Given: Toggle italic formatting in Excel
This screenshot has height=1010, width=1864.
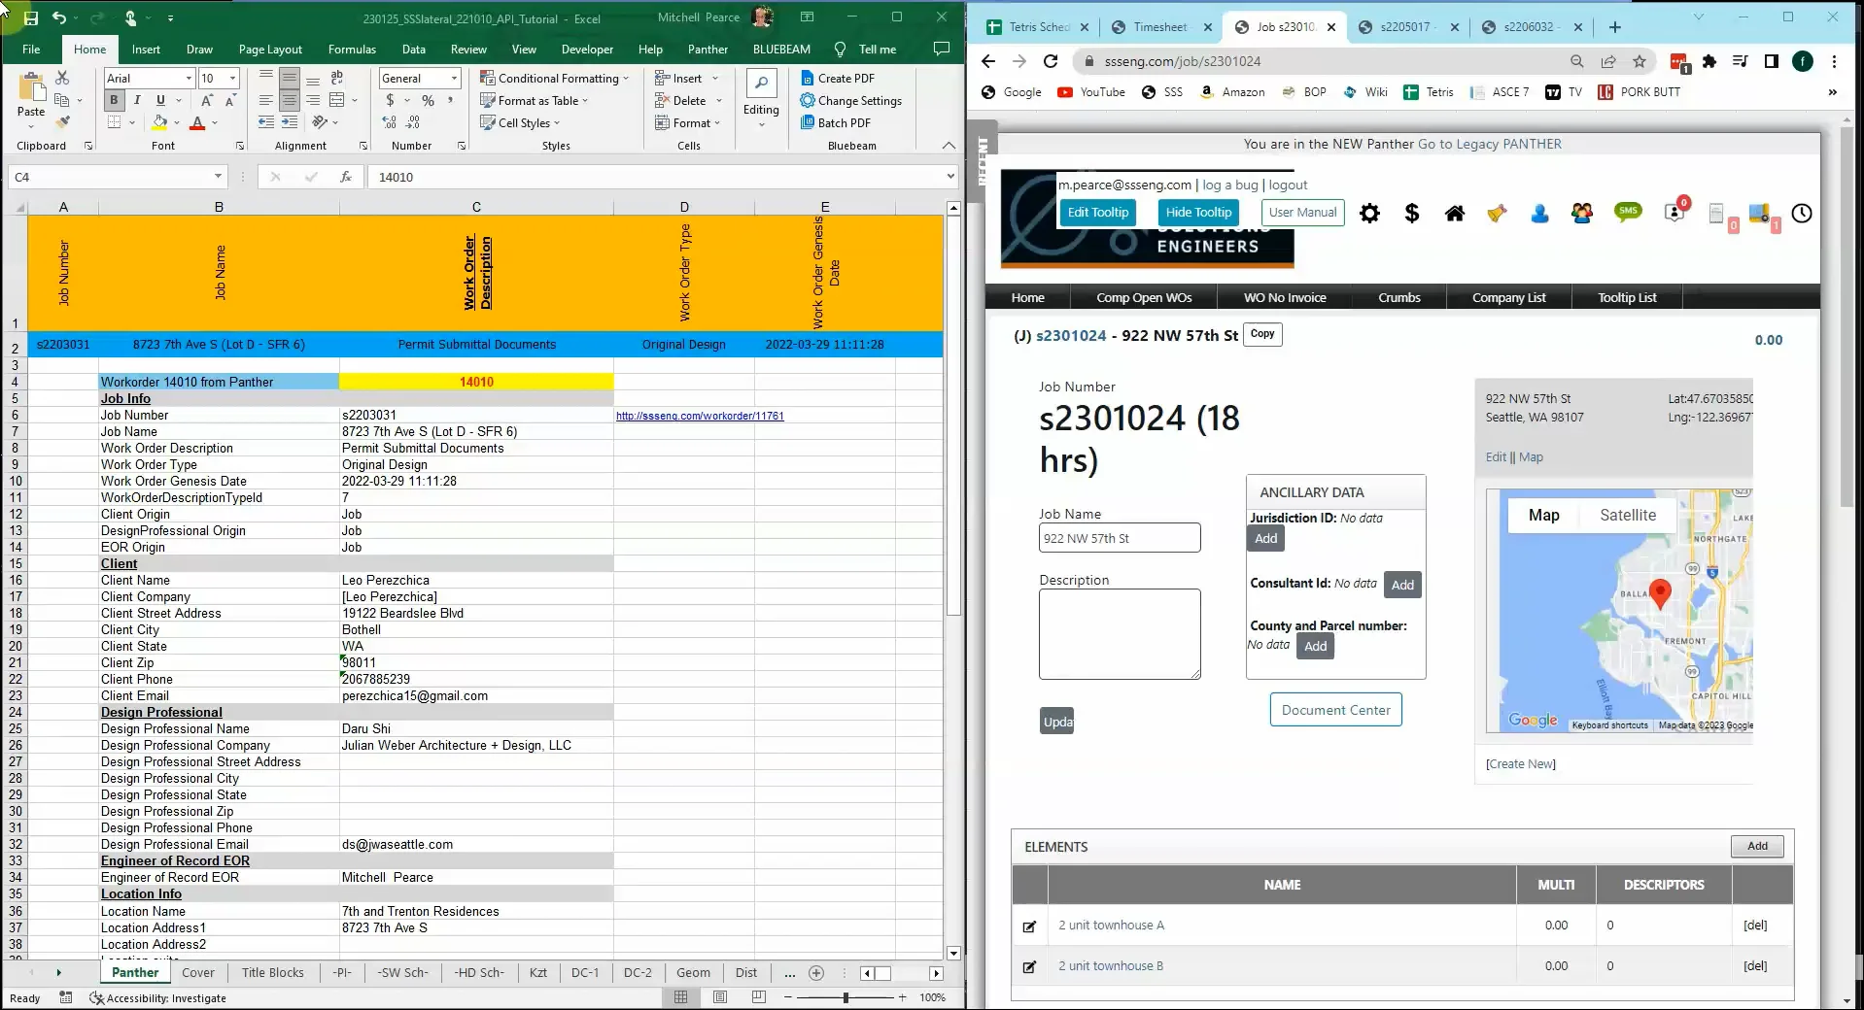Looking at the screenshot, I should tap(137, 99).
